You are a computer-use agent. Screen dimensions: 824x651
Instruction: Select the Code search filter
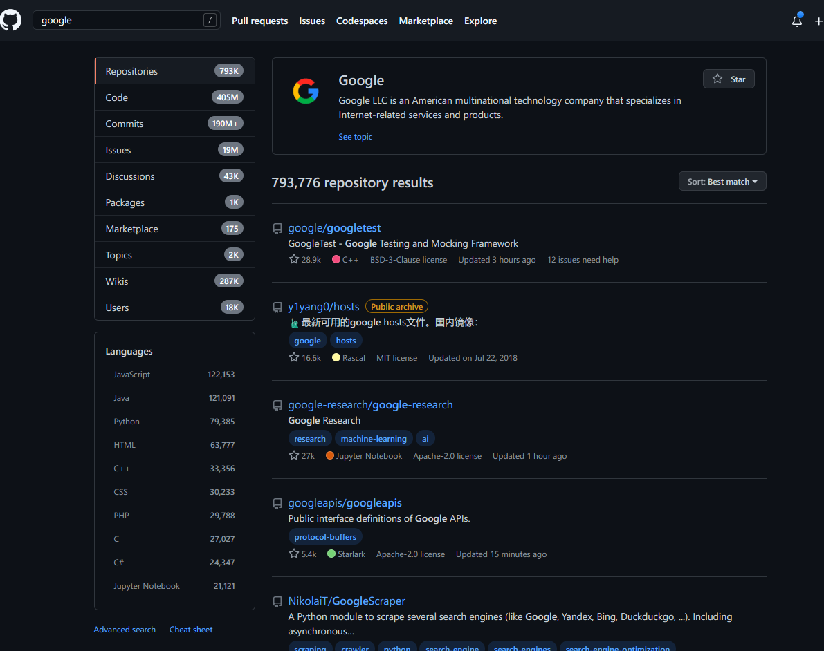174,97
